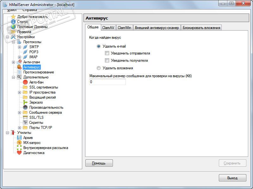Collapse the Дополнительно tree node
253x189 pixels.
[x=13, y=77]
